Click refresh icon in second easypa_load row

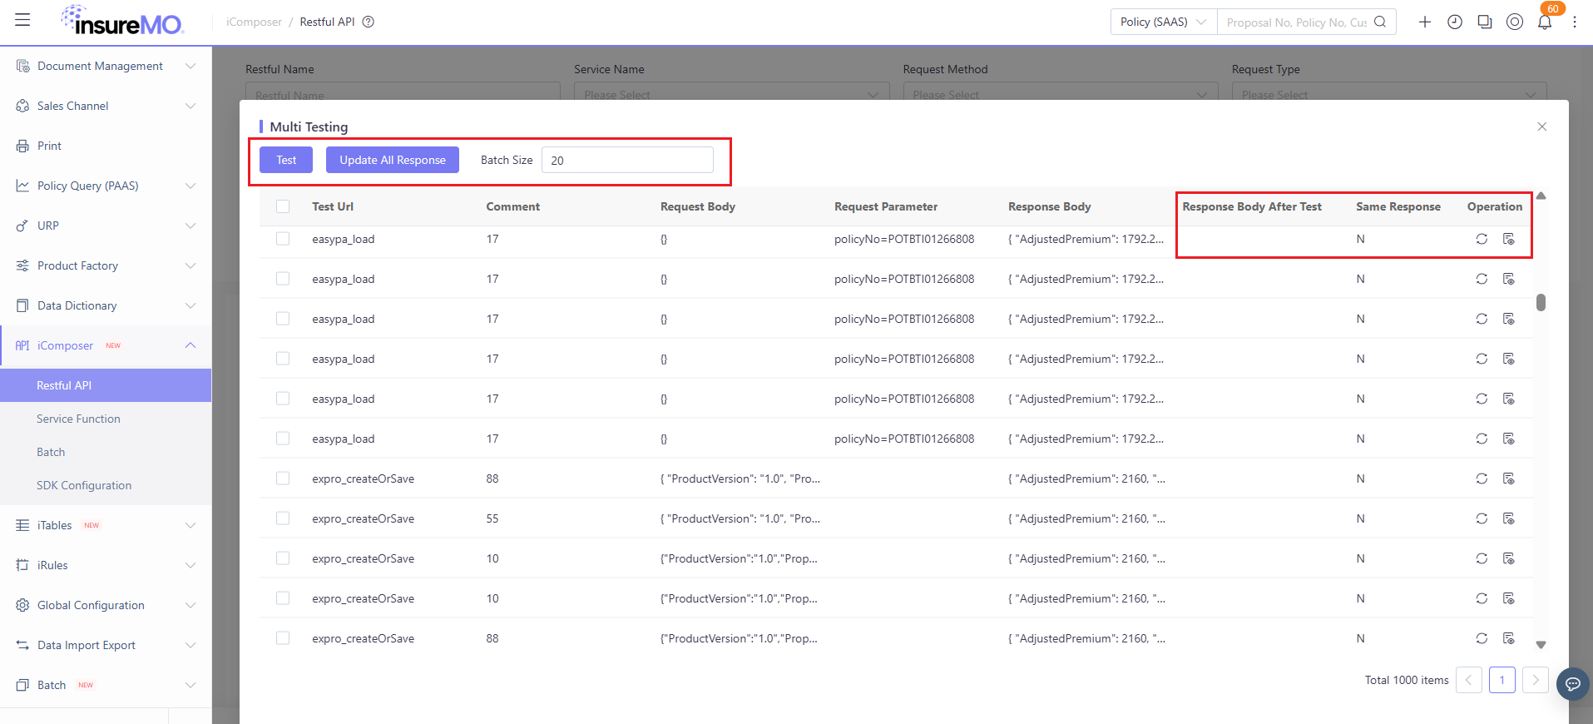pos(1482,279)
